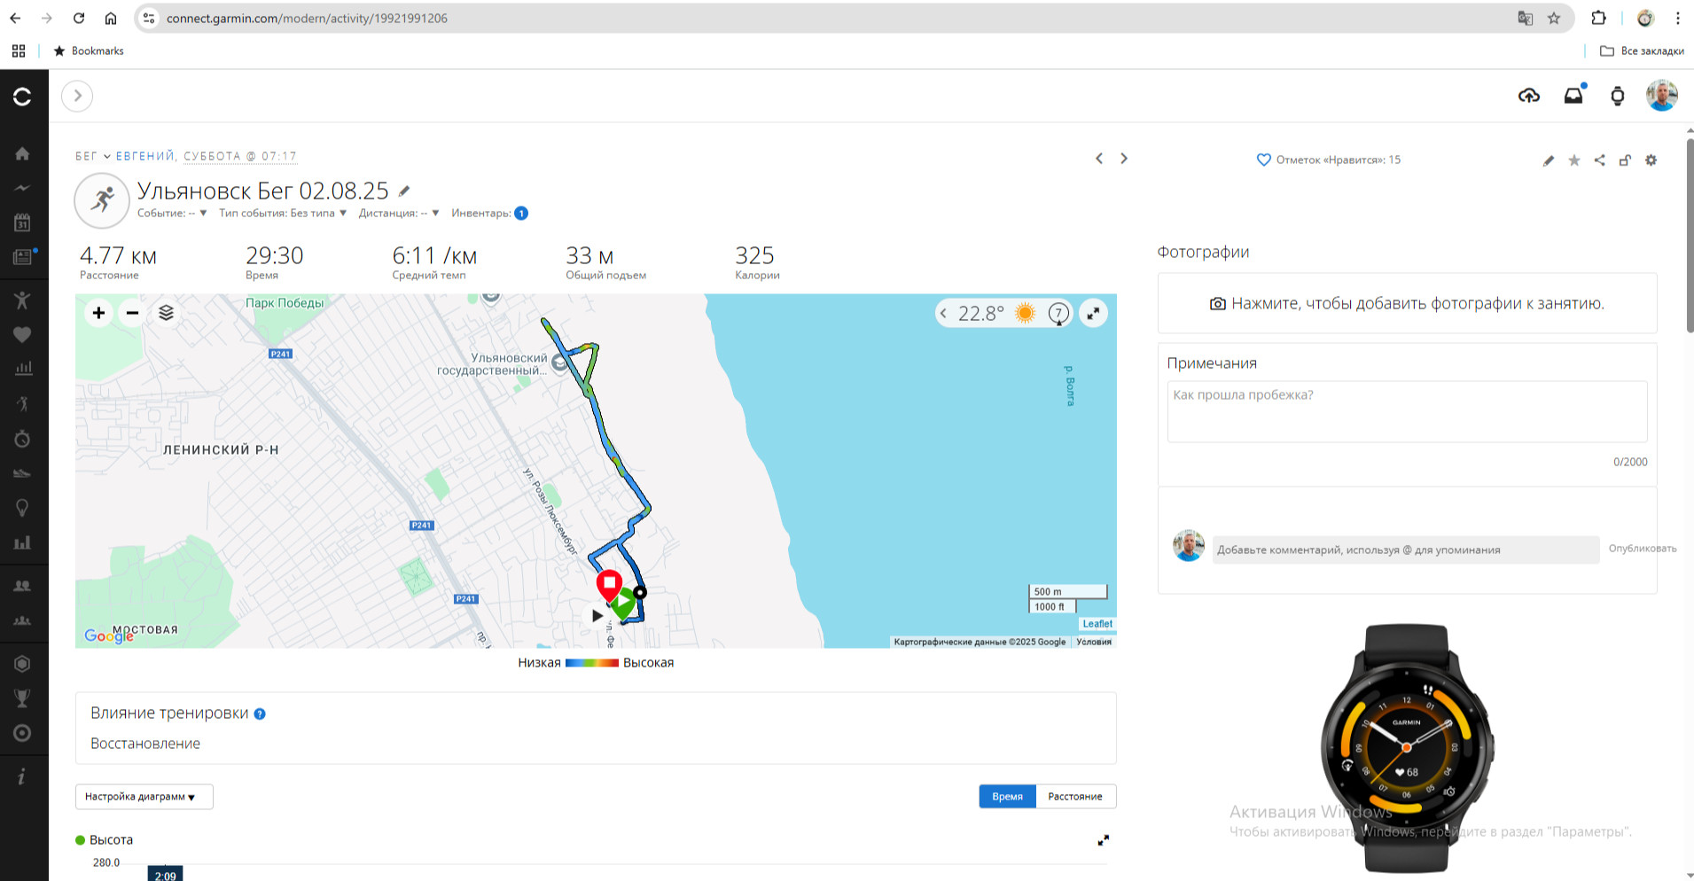Click the pencil icon beside Ульяновск Бег 02.08.25
The height and width of the screenshot is (881, 1694).
[404, 191]
